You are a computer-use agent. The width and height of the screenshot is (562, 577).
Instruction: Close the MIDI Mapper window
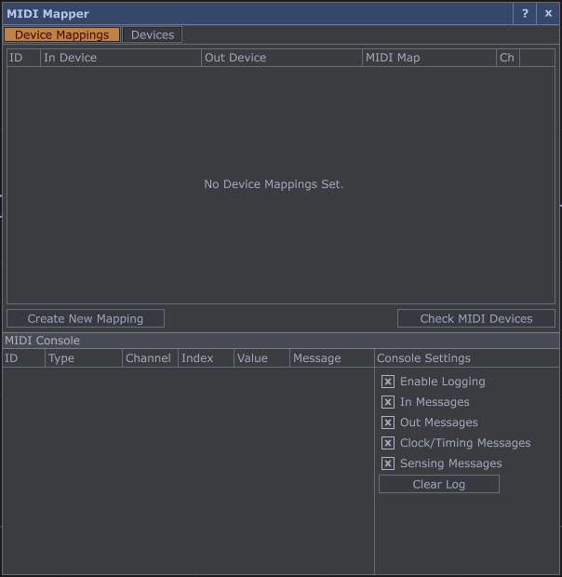point(548,14)
